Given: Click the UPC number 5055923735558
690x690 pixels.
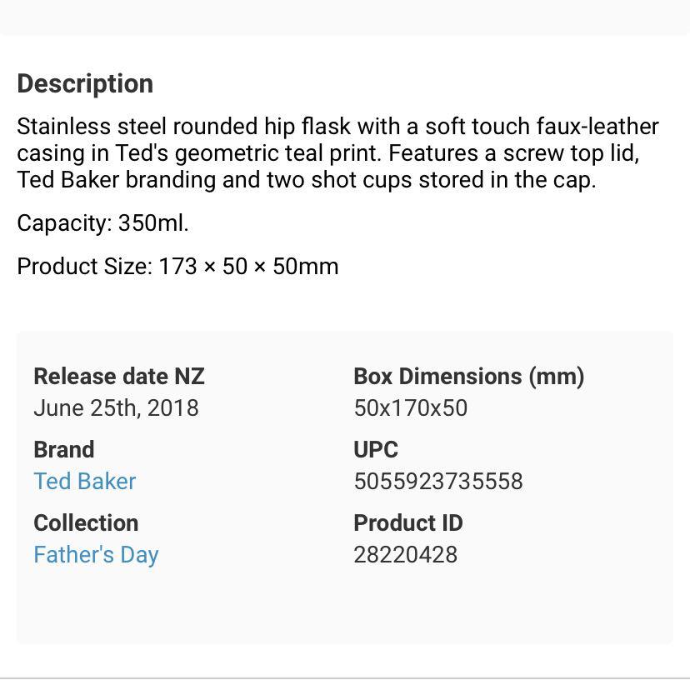Looking at the screenshot, I should click(x=438, y=481).
